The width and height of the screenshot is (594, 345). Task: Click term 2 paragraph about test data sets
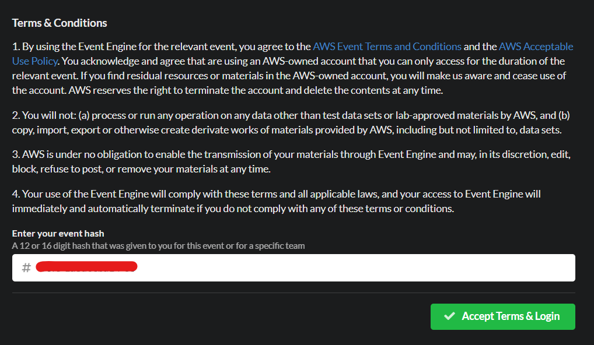[291, 122]
